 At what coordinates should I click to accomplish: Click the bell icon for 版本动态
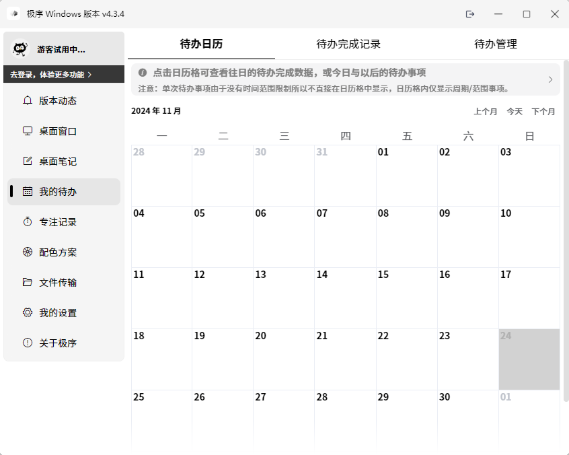28,100
